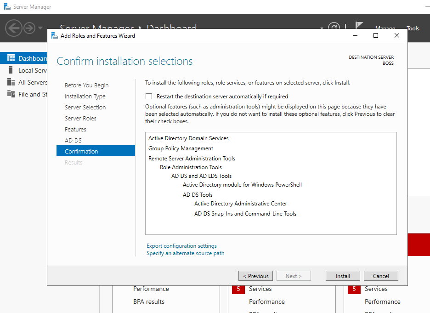Open the navigation history dropdown arrow
This screenshot has width=430, height=313.
tap(40, 28)
